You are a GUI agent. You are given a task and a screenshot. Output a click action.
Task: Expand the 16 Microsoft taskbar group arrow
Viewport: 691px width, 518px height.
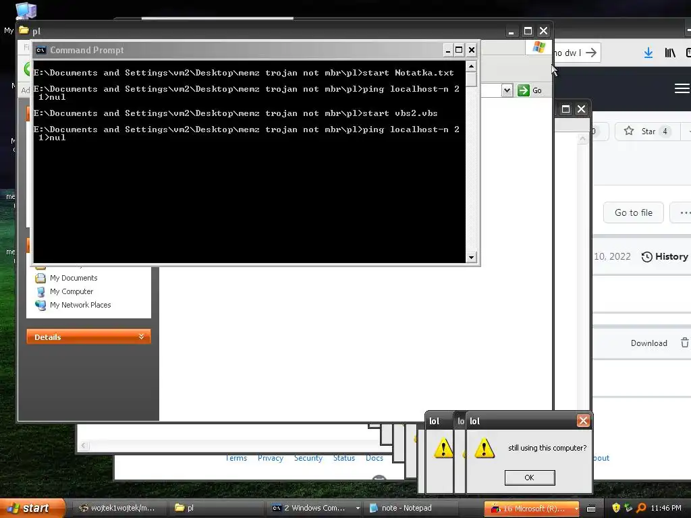click(x=576, y=509)
